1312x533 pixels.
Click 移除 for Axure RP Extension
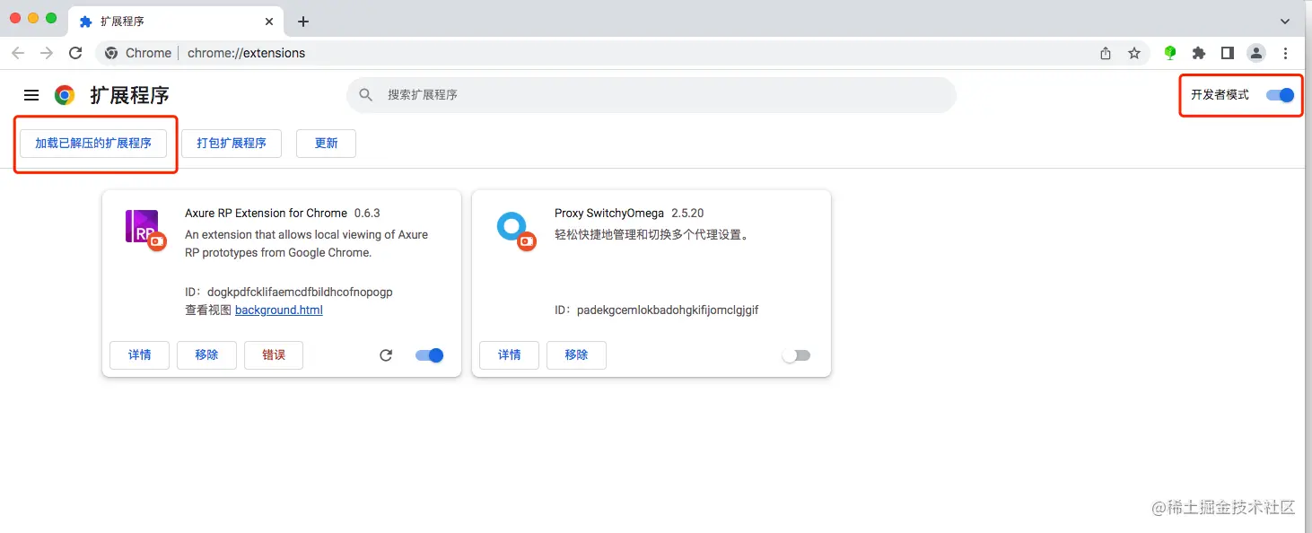click(206, 355)
